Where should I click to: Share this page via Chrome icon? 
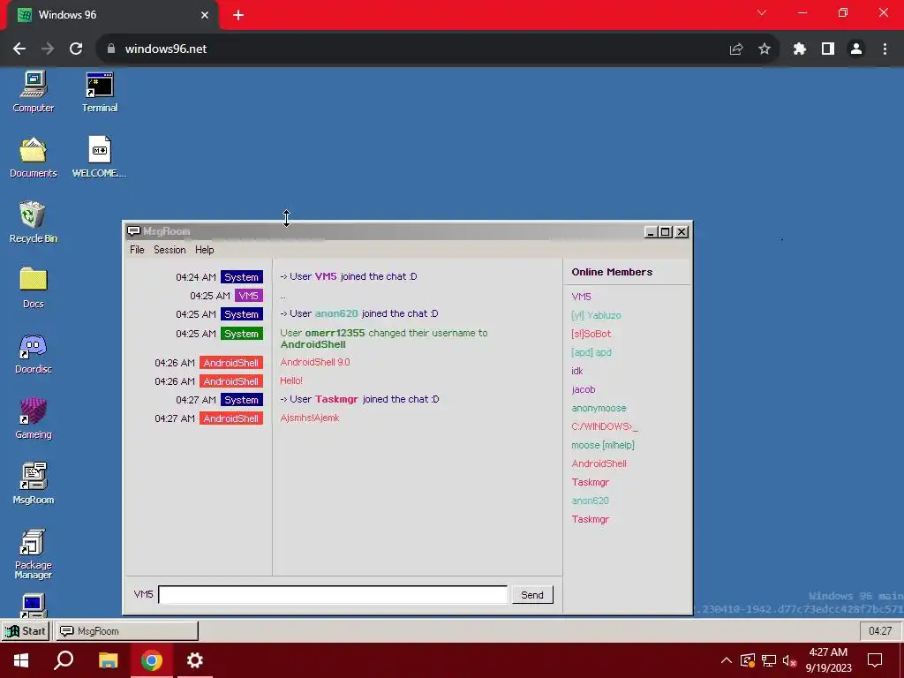736,49
